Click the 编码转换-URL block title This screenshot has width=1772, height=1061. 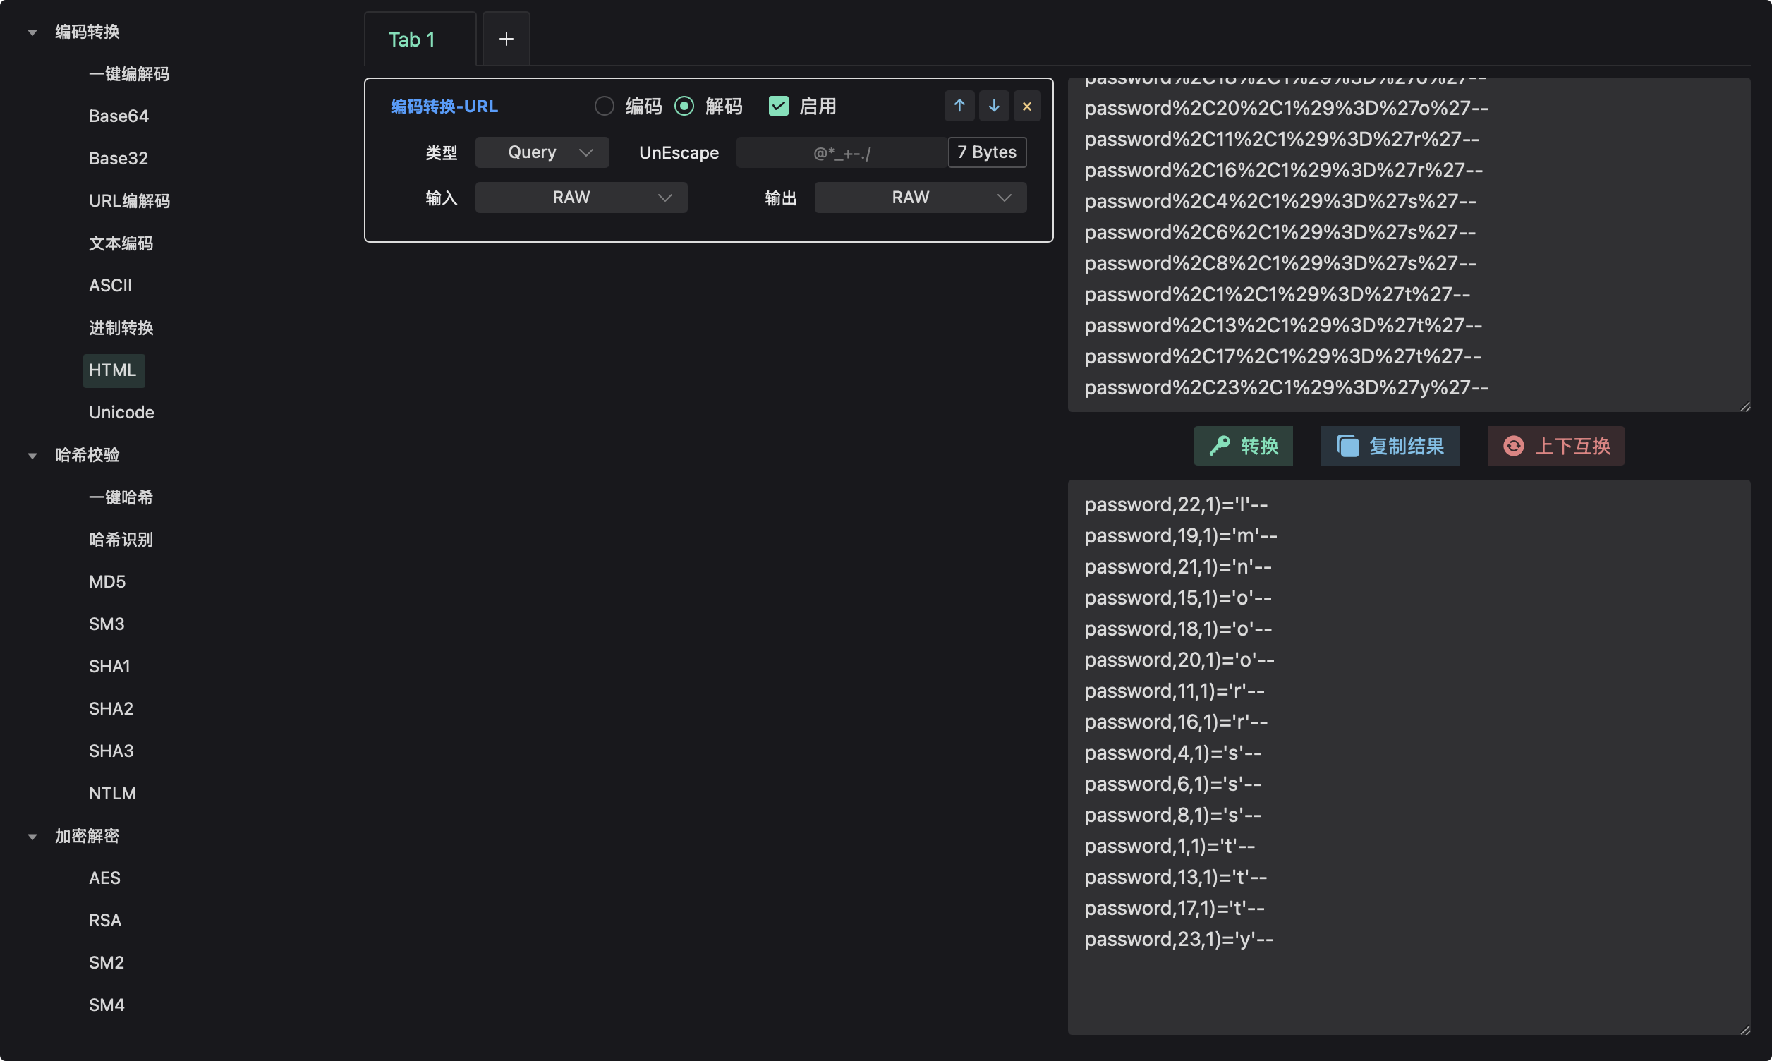[444, 106]
